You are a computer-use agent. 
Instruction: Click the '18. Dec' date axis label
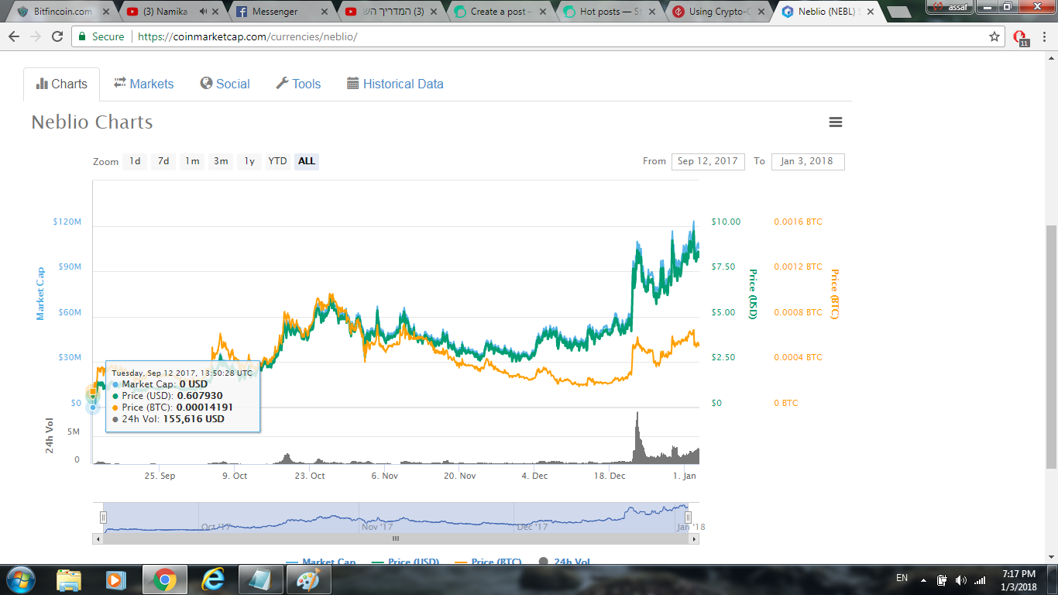click(x=610, y=476)
